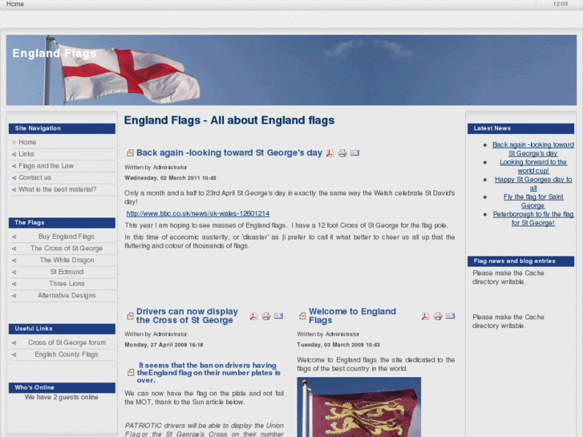Screen dimensions: 583x437
Task: Click icon beside 'It seems that the ban' subheading
Action: [x=131, y=373]
